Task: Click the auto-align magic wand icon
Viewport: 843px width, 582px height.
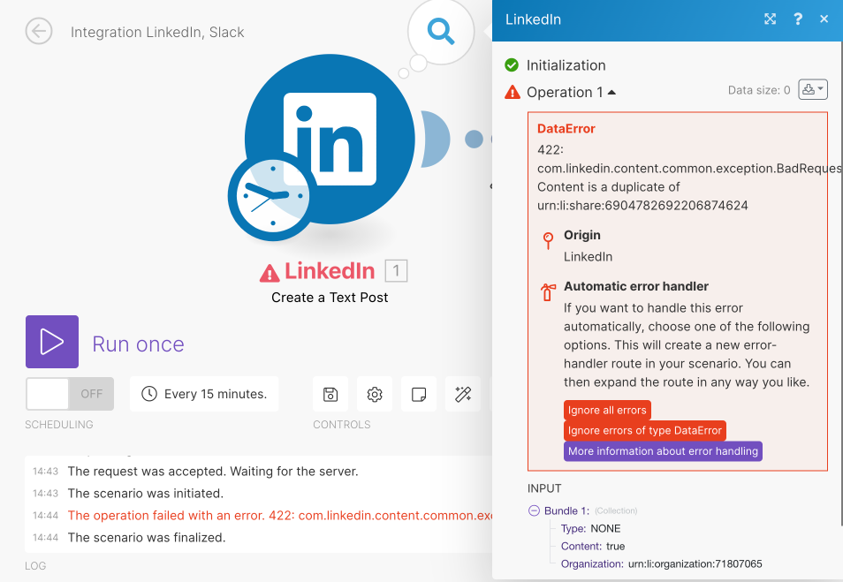Action: 463,395
